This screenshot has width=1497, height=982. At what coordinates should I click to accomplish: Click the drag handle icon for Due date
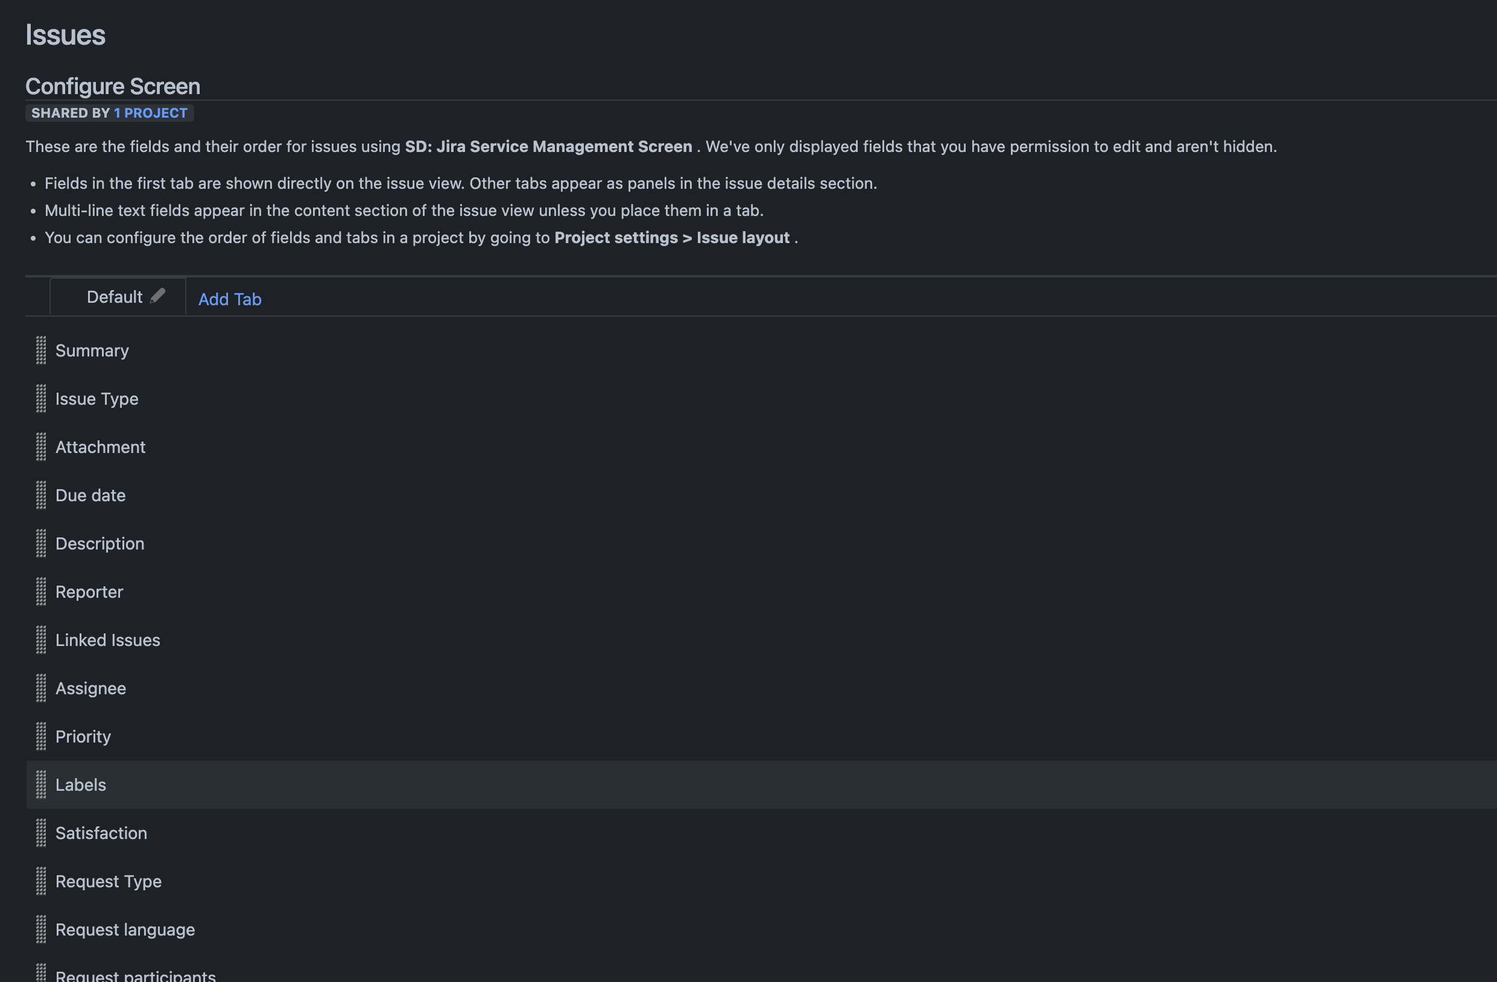click(x=41, y=495)
